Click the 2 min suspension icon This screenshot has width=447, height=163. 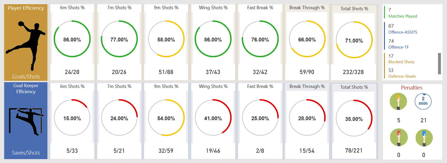coord(423,101)
